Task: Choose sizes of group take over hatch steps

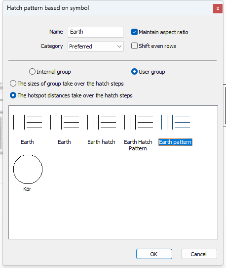Action: 13,84
